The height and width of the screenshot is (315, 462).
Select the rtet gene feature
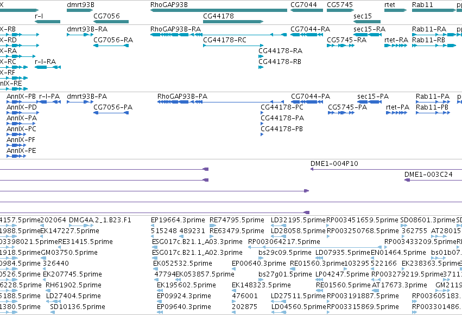coord(395,10)
